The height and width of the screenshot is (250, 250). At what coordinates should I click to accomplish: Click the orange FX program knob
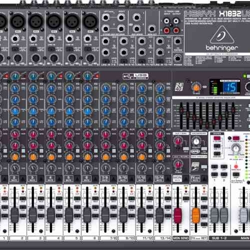coord(196,87)
